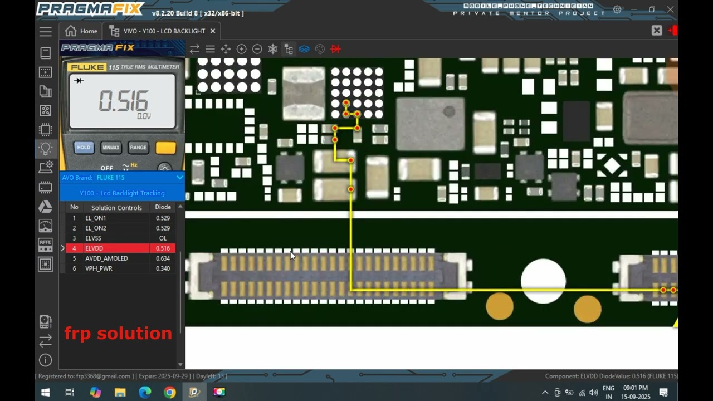713x401 pixels.
Task: Open the video tutorials sidebar icon
Action: (46, 72)
